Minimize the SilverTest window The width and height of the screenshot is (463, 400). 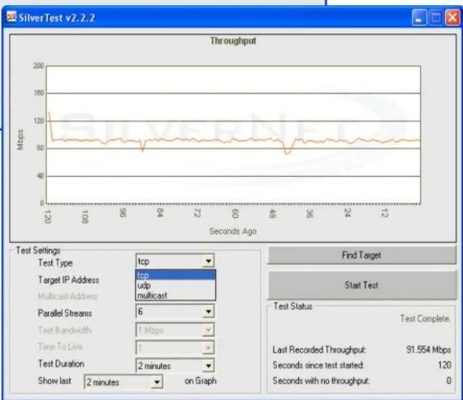point(419,18)
